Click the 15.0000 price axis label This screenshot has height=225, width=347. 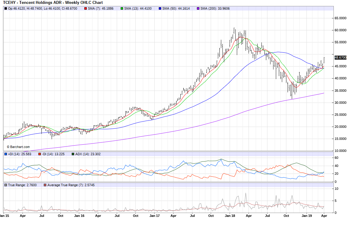[x=340, y=139]
